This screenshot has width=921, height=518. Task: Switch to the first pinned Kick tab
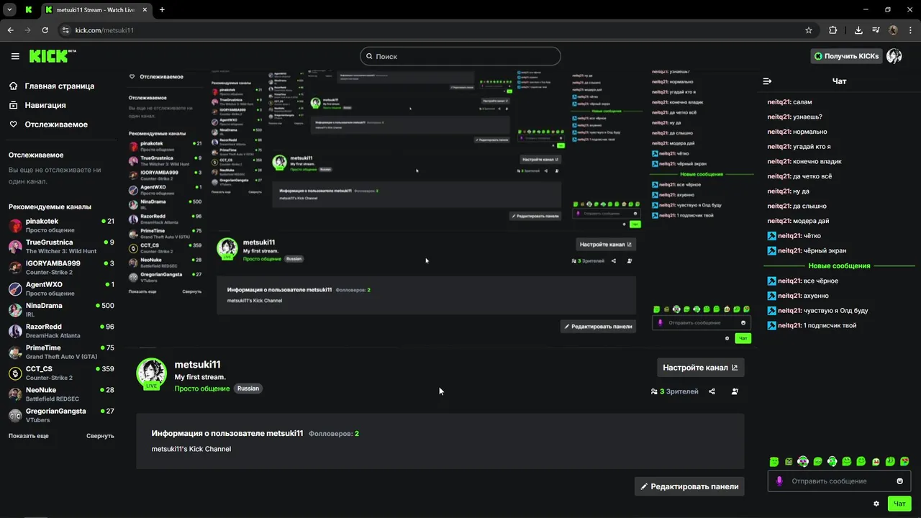click(29, 9)
